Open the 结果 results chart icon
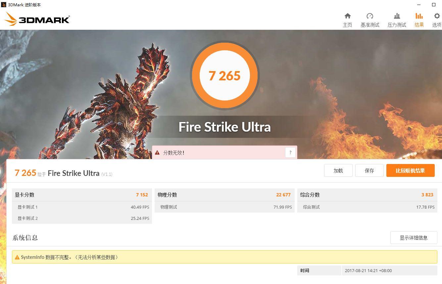 coord(419,16)
